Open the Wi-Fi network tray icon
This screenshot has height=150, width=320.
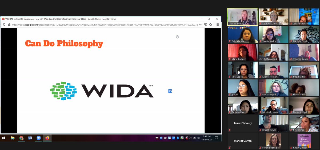(x=190, y=138)
